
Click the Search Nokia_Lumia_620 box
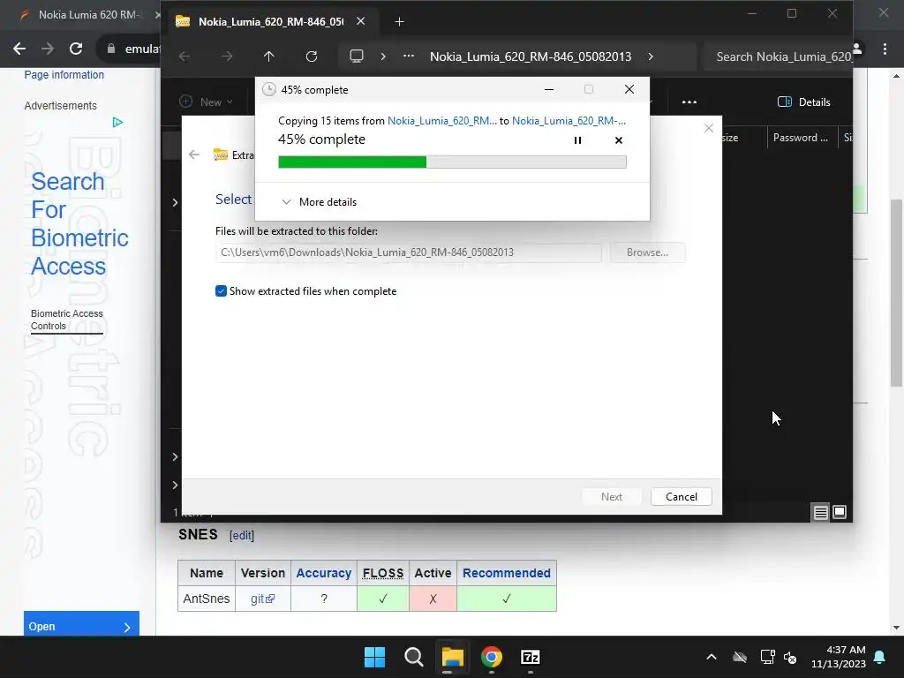[x=779, y=56]
